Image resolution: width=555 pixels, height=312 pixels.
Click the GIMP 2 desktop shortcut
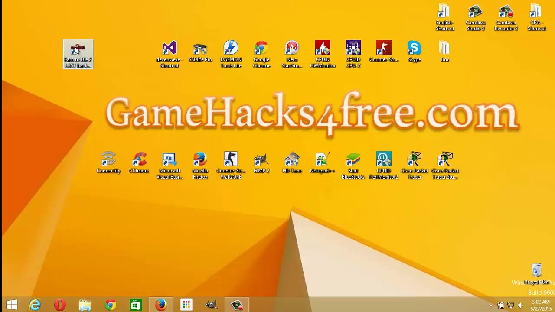click(x=261, y=163)
